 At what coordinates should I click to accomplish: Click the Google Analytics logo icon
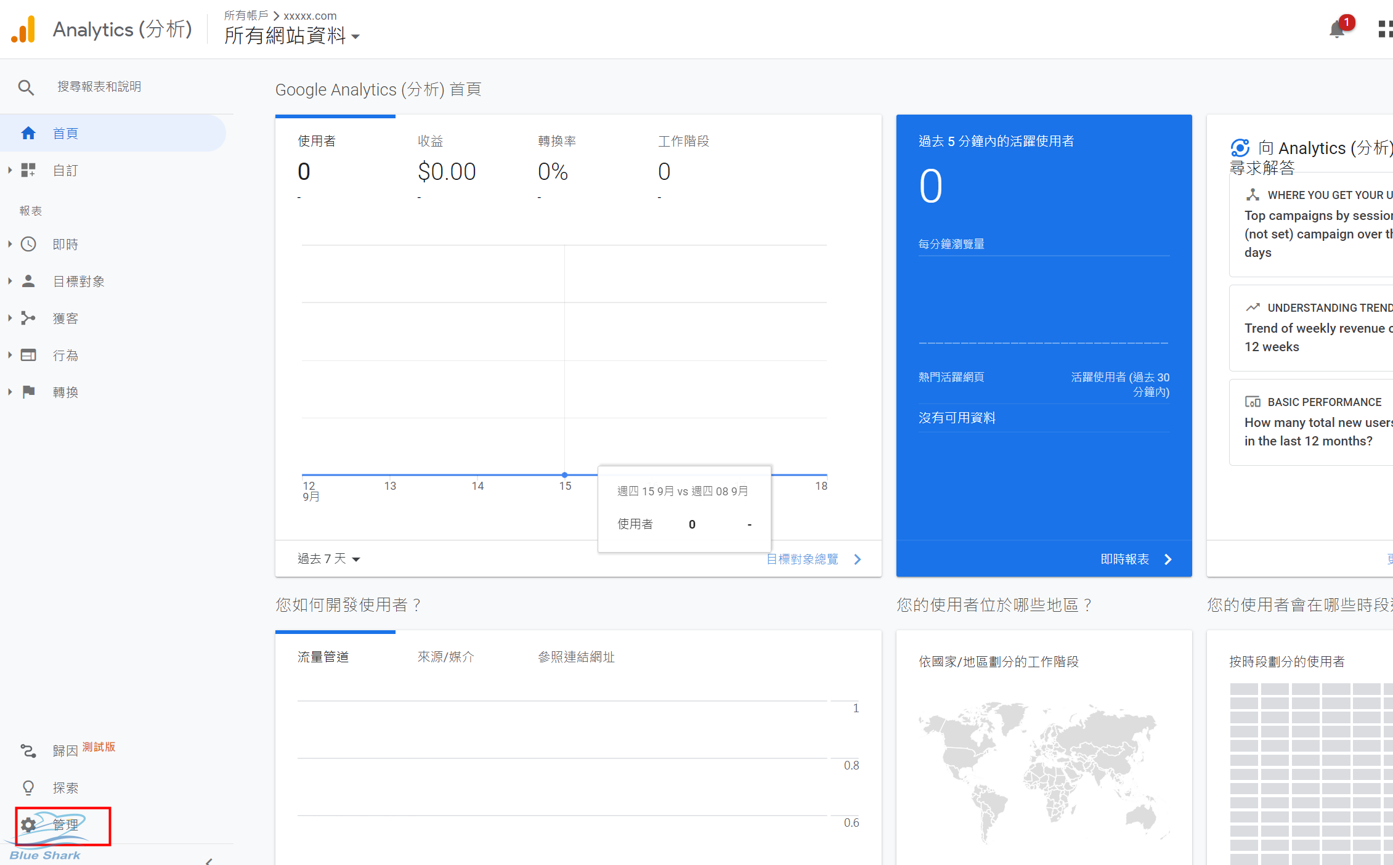click(23, 29)
